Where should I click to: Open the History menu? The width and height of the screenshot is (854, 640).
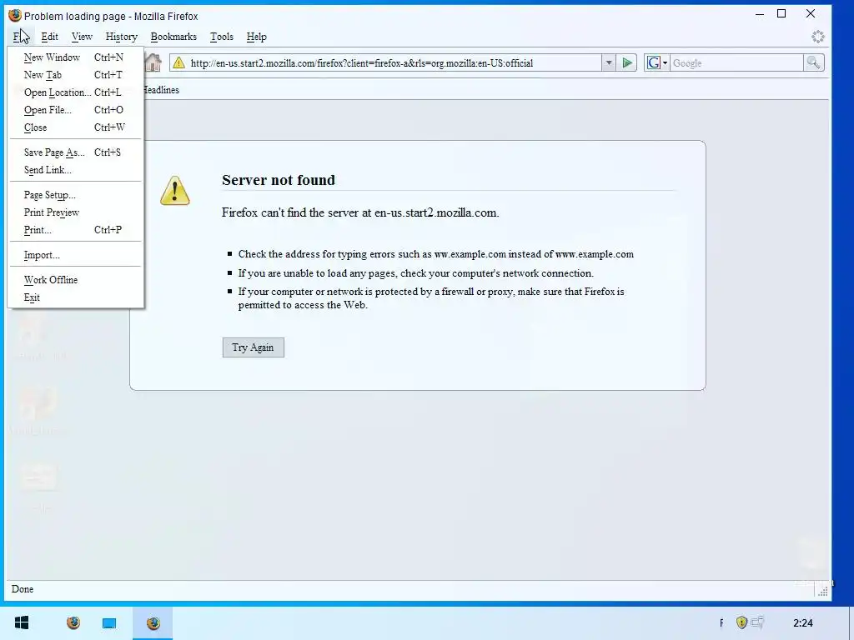pos(122,37)
